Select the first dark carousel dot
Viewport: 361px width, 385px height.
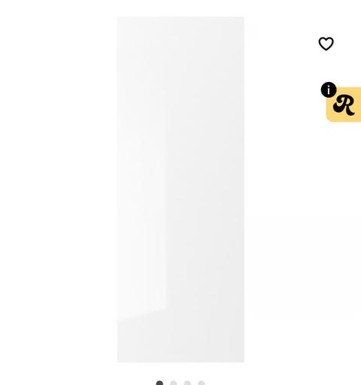pyautogui.click(x=159, y=383)
